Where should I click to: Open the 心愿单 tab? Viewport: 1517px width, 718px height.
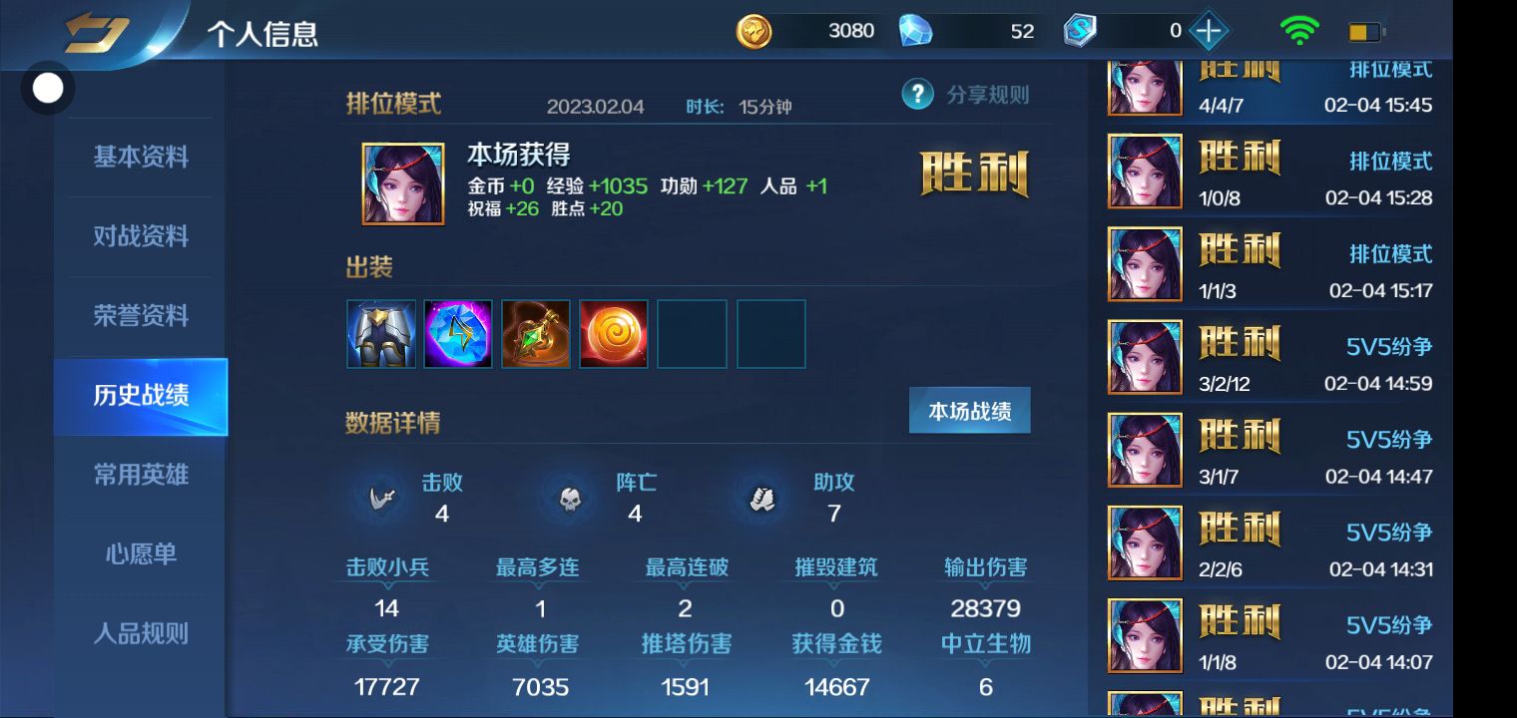pos(141,553)
